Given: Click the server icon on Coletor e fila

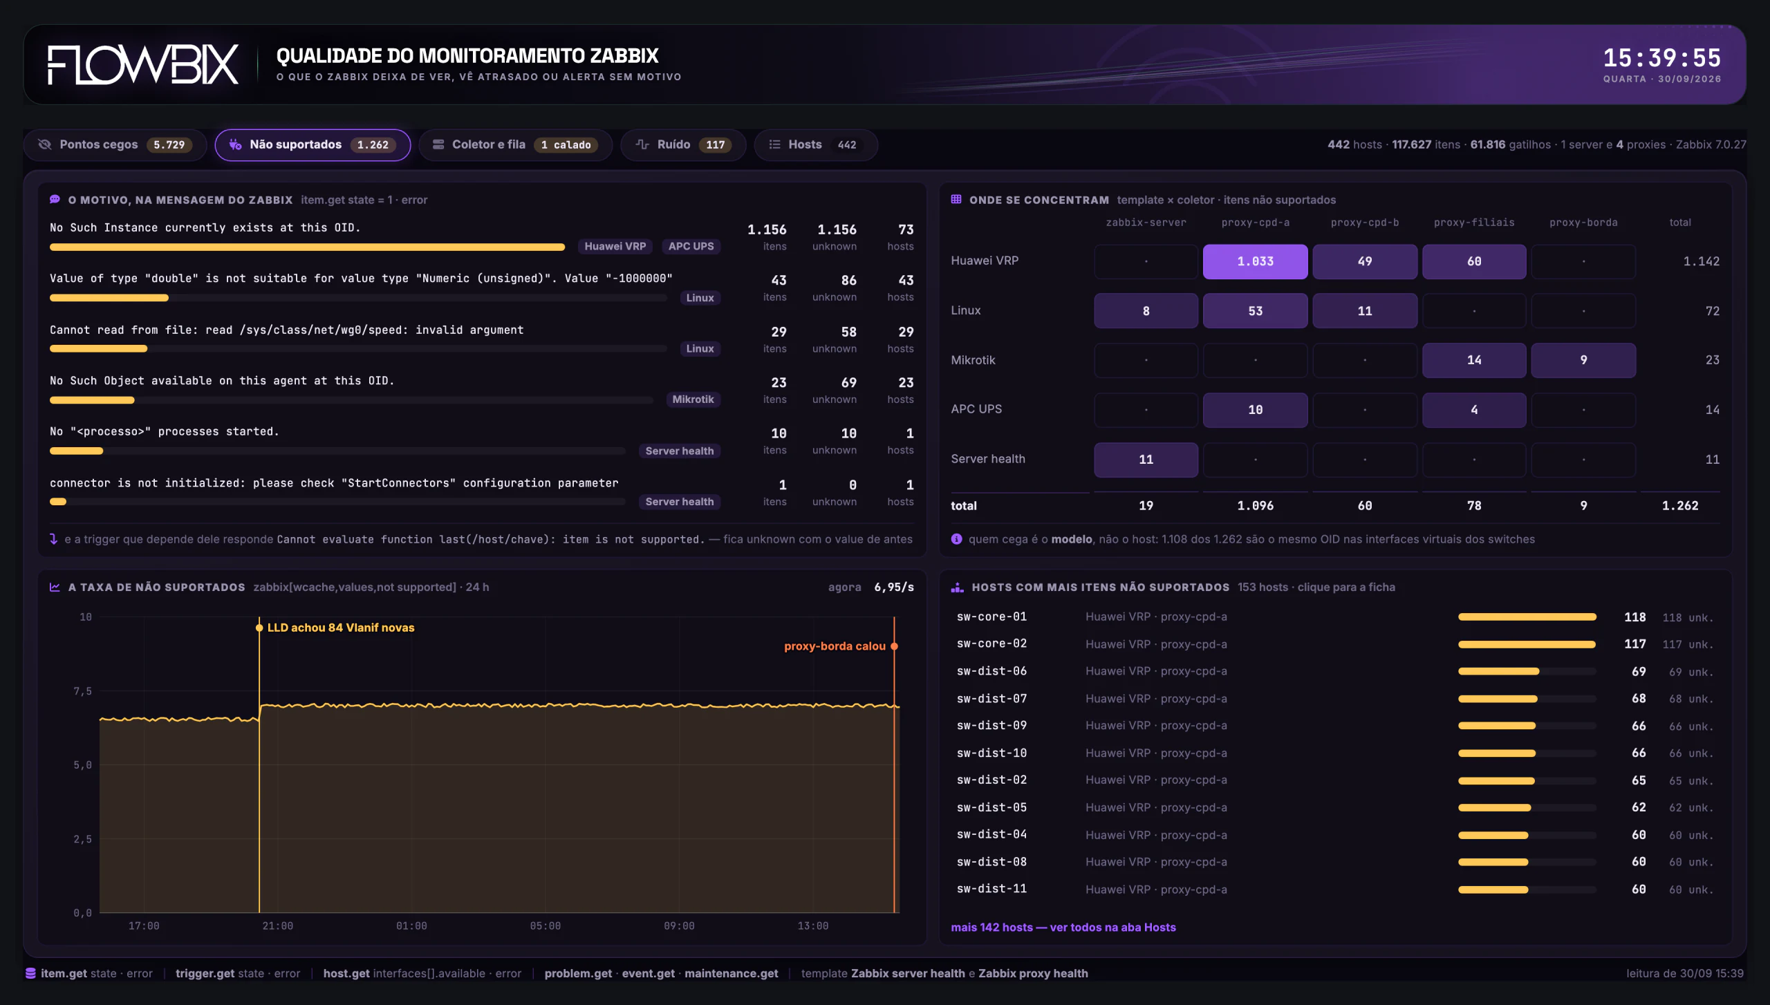Looking at the screenshot, I should tap(438, 144).
